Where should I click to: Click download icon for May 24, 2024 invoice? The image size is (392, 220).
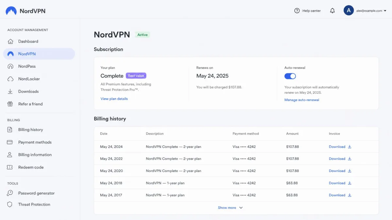350,147
